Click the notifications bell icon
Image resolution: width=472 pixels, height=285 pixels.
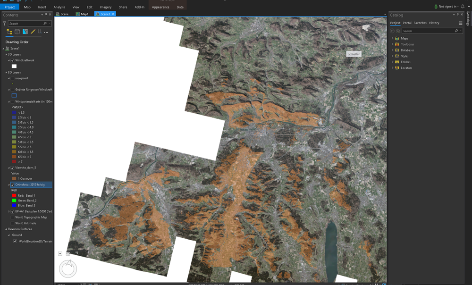pos(463,7)
